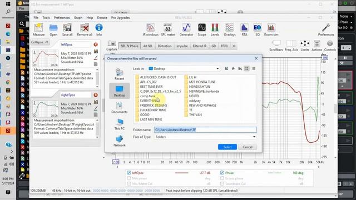Open the Preferences wrench icon
The width and height of the screenshot is (356, 200).
click(x=326, y=29)
